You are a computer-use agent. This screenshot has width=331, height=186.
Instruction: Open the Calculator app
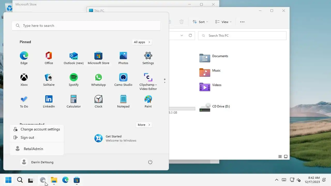pyautogui.click(x=74, y=101)
